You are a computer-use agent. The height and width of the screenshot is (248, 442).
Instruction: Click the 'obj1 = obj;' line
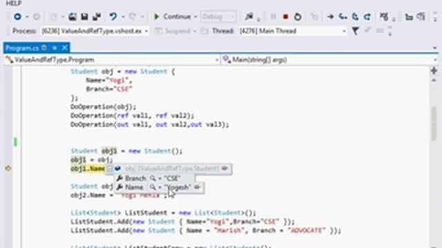92,160
